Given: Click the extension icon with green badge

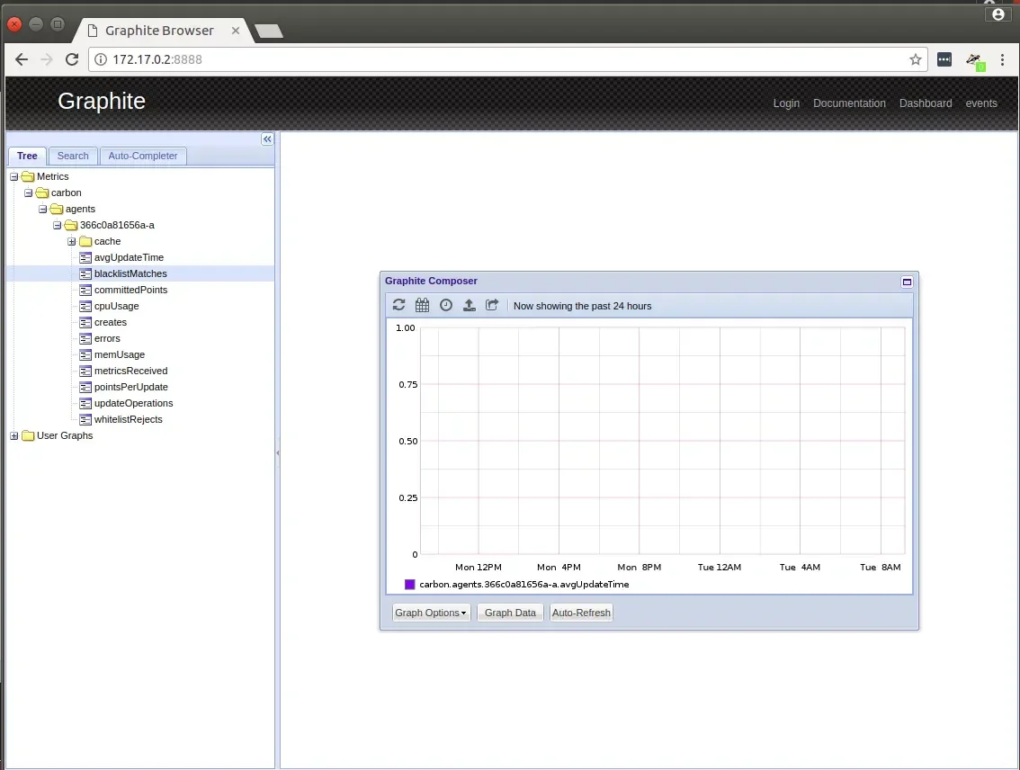Looking at the screenshot, I should (975, 61).
